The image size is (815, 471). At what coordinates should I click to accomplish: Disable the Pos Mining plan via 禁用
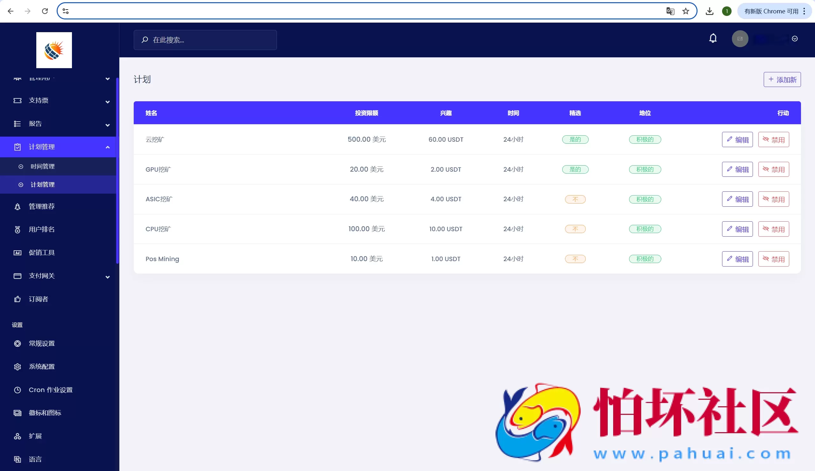click(x=773, y=259)
